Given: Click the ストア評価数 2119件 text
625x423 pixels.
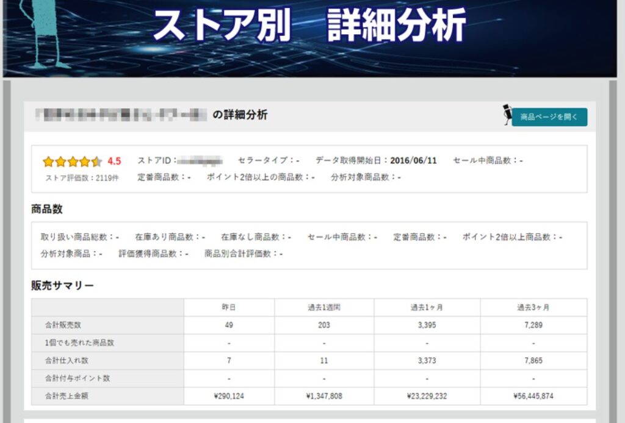Looking at the screenshot, I should [x=82, y=178].
